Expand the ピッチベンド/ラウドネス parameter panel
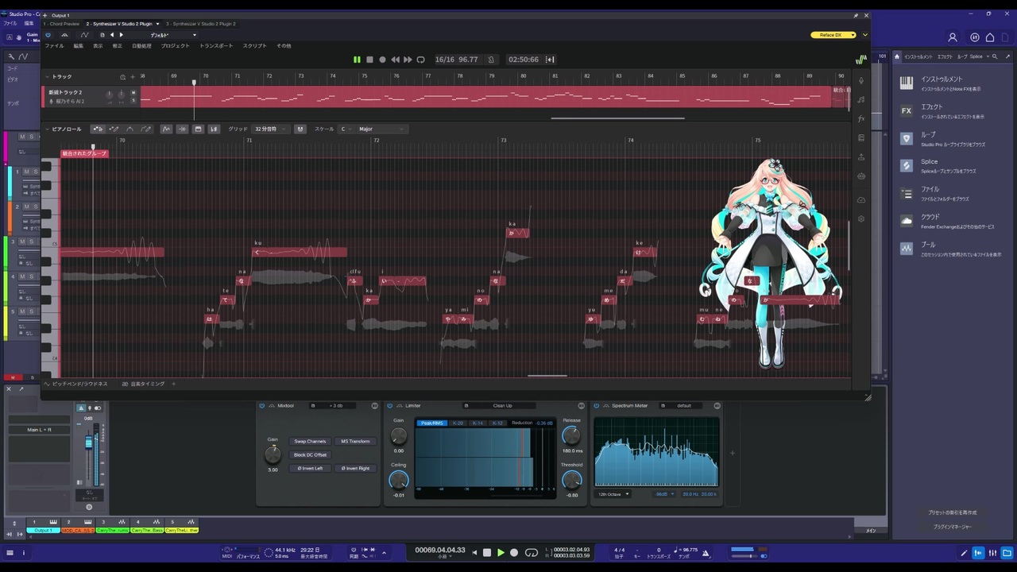Screen dimensions: 1017x572 pos(76,384)
